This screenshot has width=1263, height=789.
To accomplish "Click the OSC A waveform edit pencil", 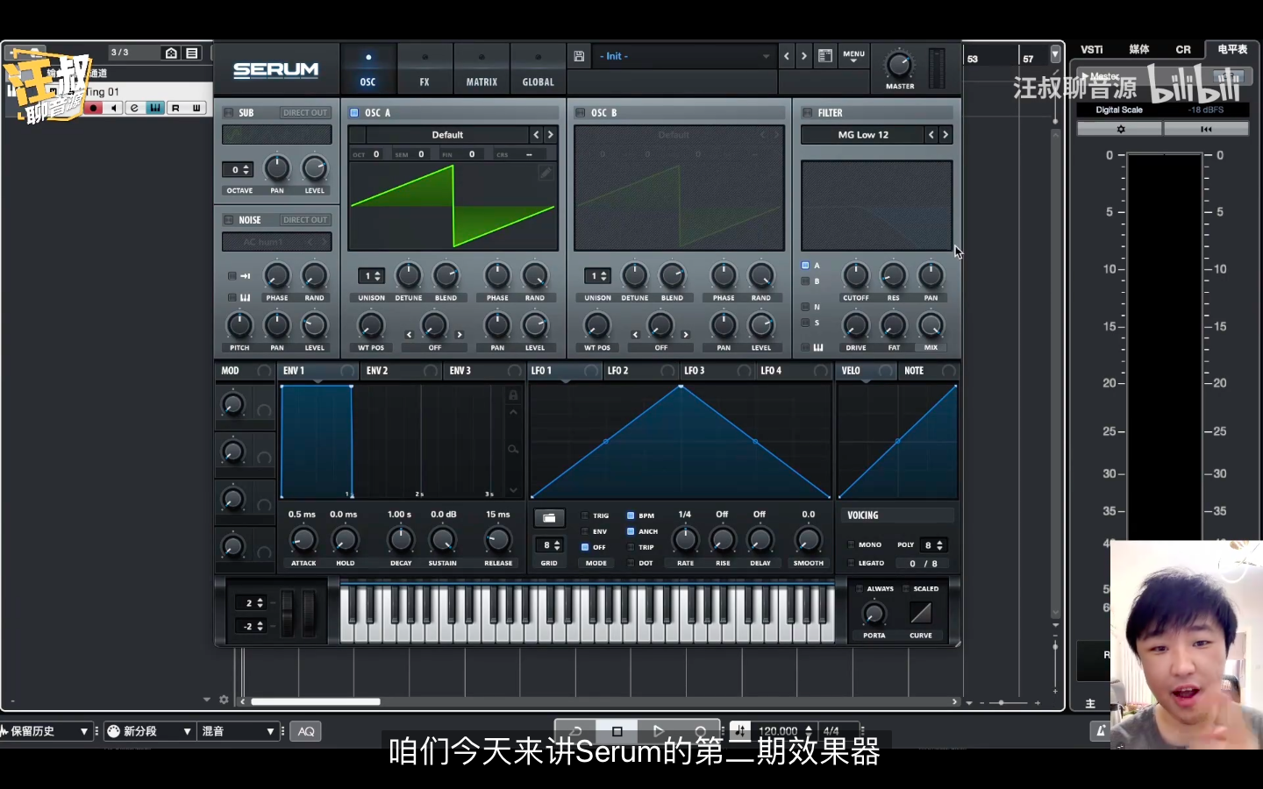I will 546,173.
